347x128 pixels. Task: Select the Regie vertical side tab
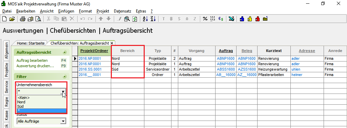[x=6, y=102]
